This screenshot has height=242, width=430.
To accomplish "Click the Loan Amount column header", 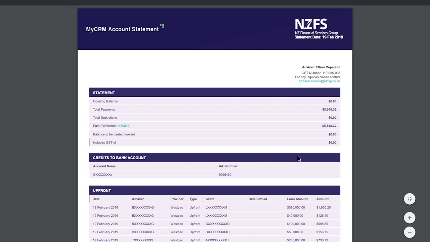I will [x=297, y=199].
